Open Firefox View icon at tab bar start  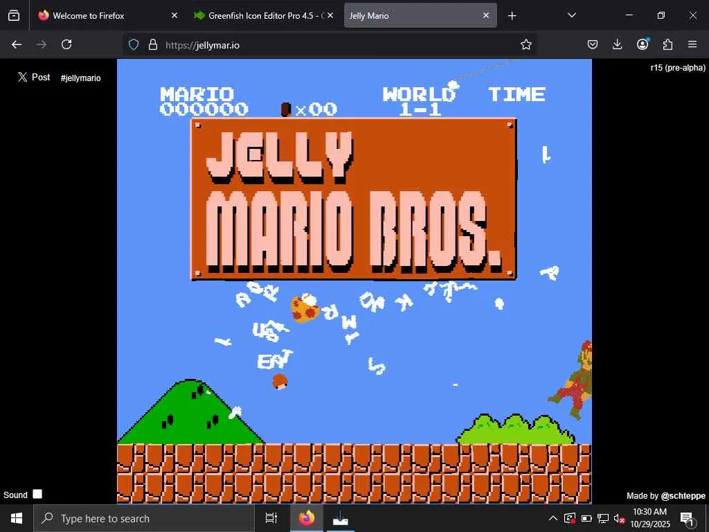[x=14, y=15]
